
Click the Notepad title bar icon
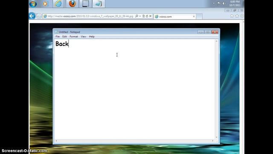[x=57, y=32]
